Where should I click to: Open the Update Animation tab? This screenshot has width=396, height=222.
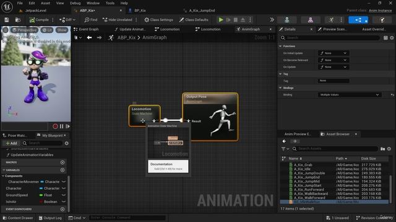132,29
